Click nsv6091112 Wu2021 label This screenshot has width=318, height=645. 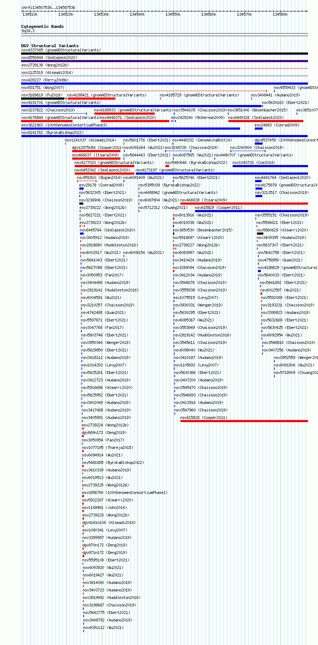click(103, 627)
